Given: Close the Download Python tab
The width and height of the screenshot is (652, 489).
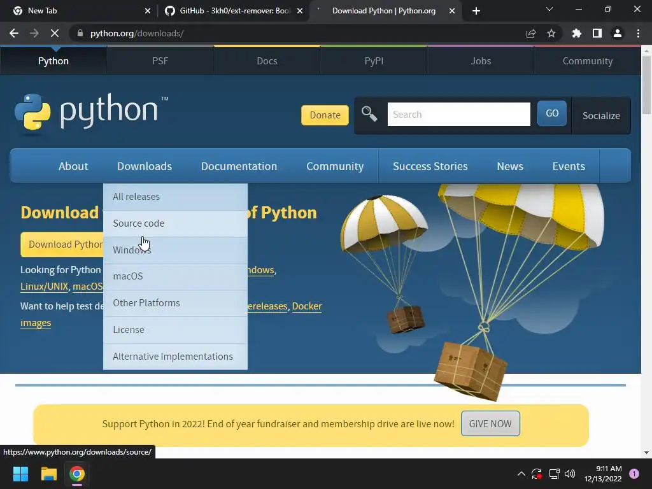Looking at the screenshot, I should pyautogui.click(x=452, y=11).
